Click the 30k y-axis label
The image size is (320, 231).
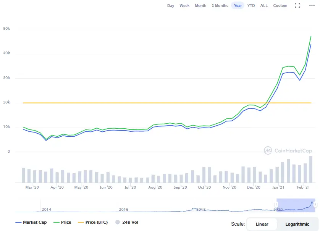pos(6,78)
